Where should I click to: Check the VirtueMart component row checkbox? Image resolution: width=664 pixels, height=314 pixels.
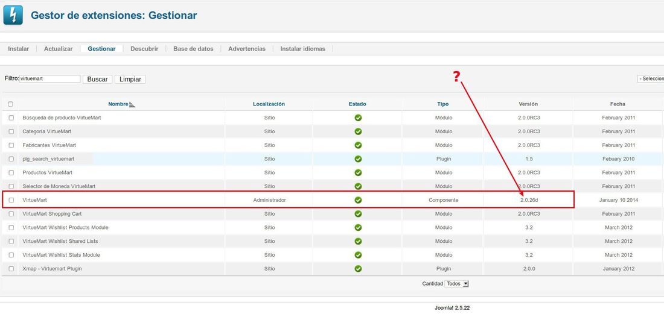pyautogui.click(x=11, y=200)
